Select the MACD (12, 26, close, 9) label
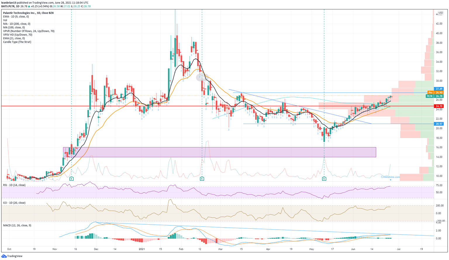Screen dimensions: 449x260 coord(17,225)
